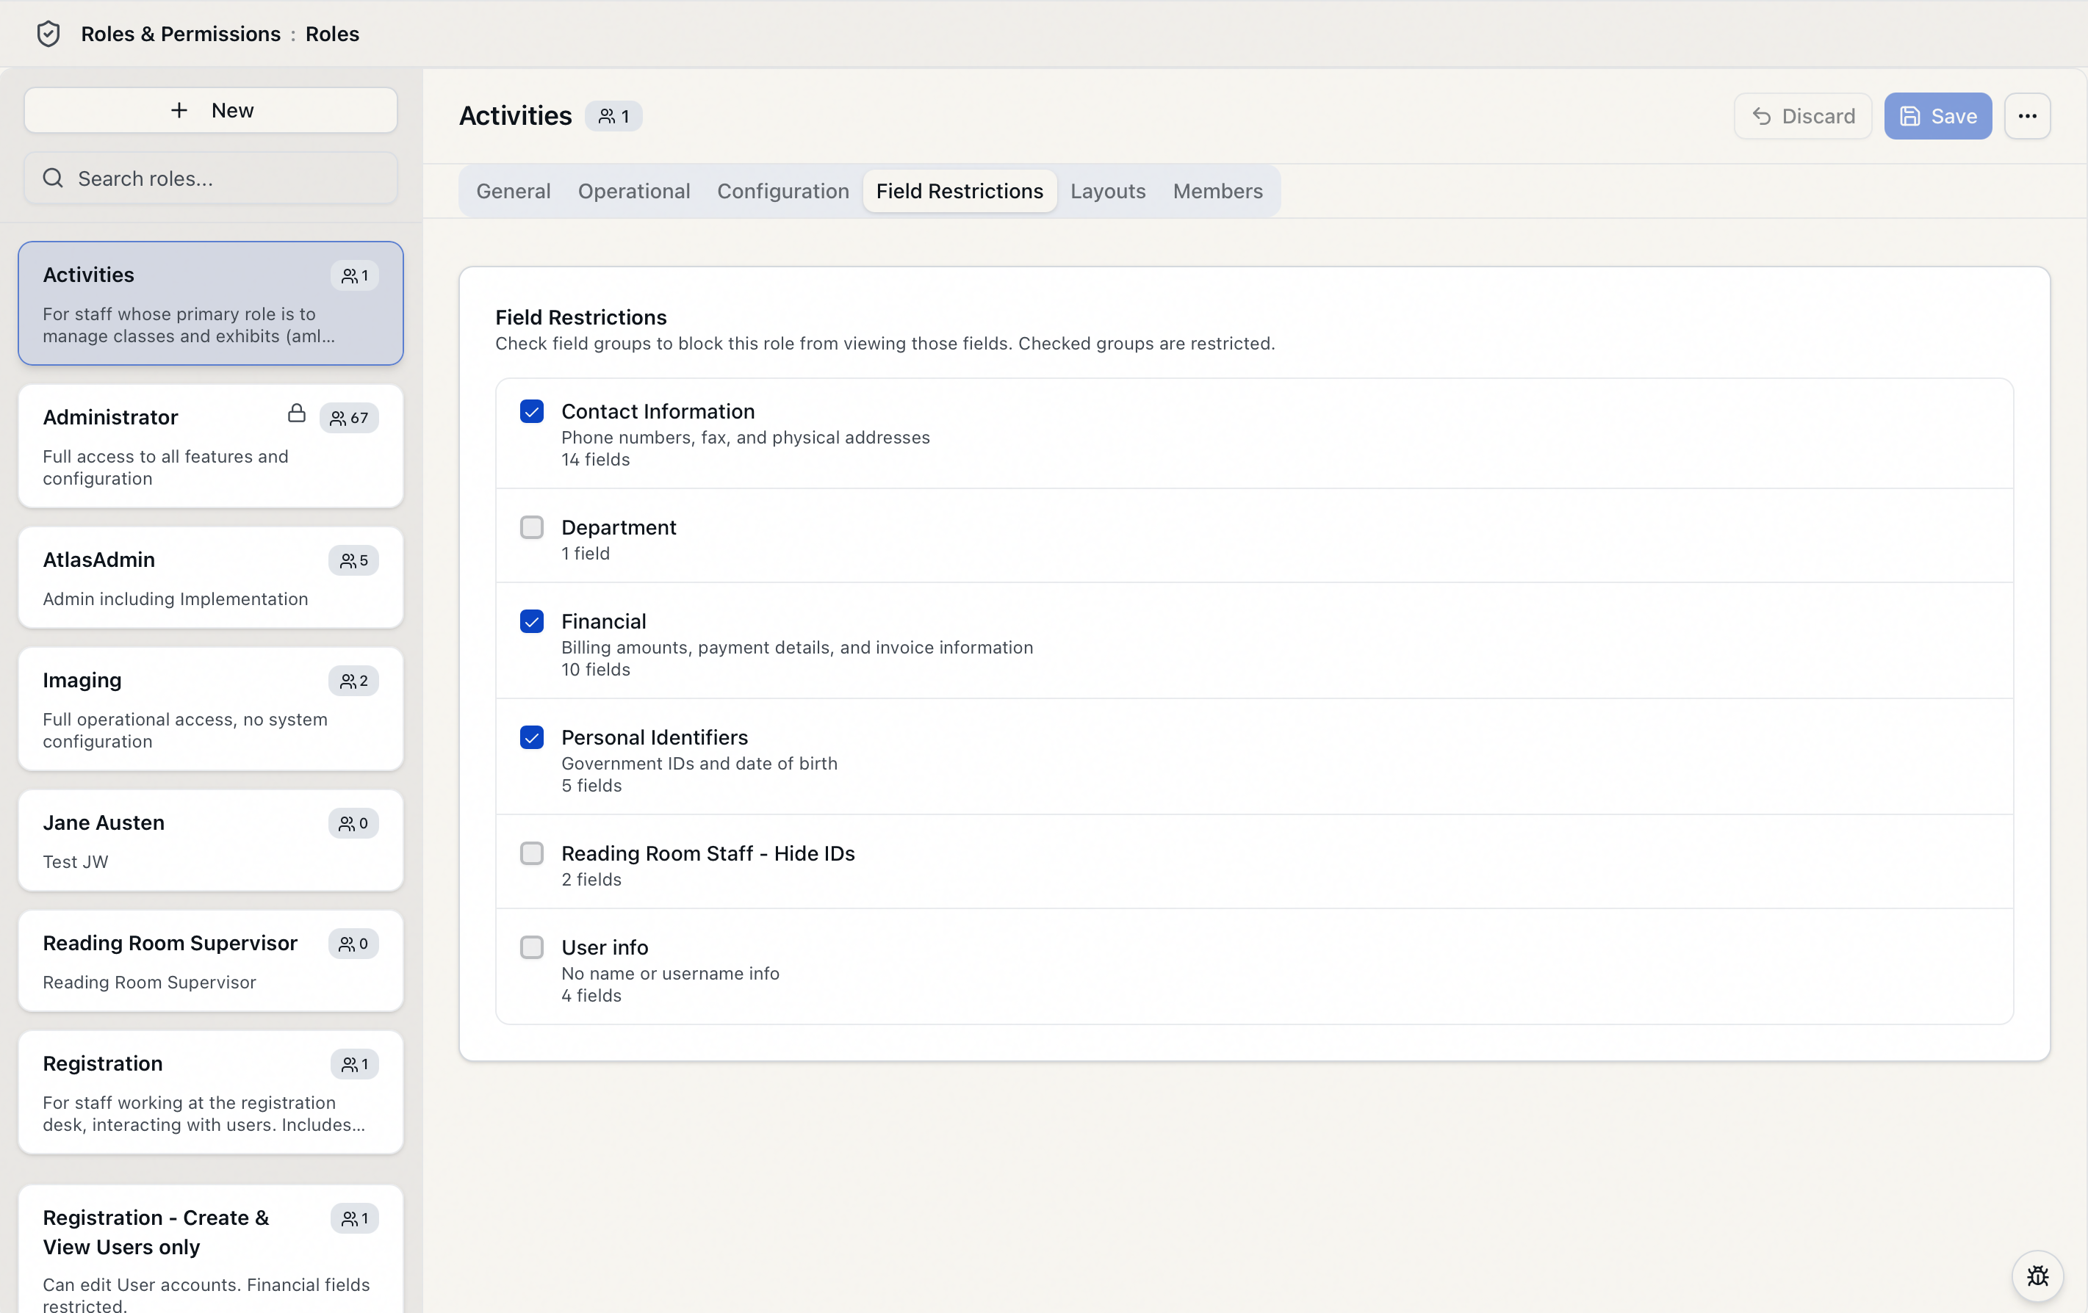Click the Contact Information label
The width and height of the screenshot is (2088, 1313).
point(658,410)
